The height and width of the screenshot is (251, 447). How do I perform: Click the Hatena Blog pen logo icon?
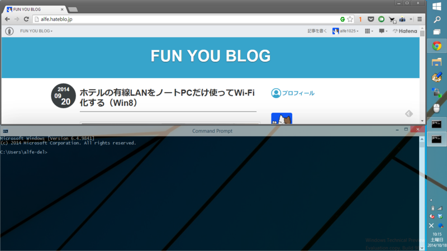(9, 31)
